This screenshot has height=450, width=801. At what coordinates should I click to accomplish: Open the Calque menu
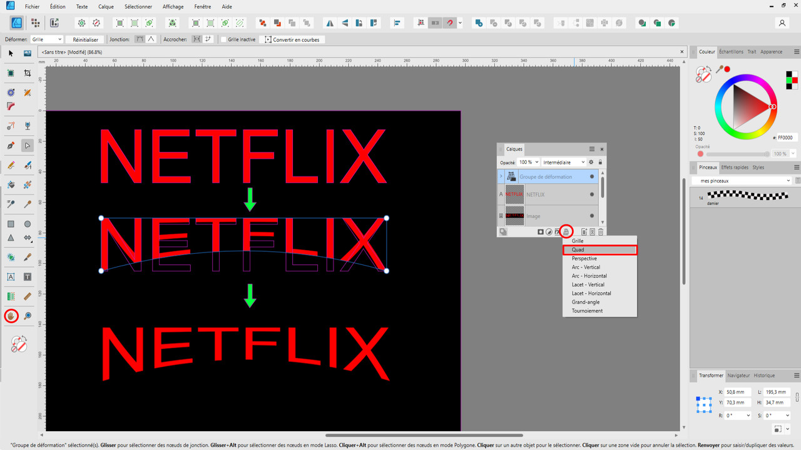point(106,7)
